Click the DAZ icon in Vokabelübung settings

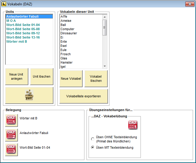[133, 125]
